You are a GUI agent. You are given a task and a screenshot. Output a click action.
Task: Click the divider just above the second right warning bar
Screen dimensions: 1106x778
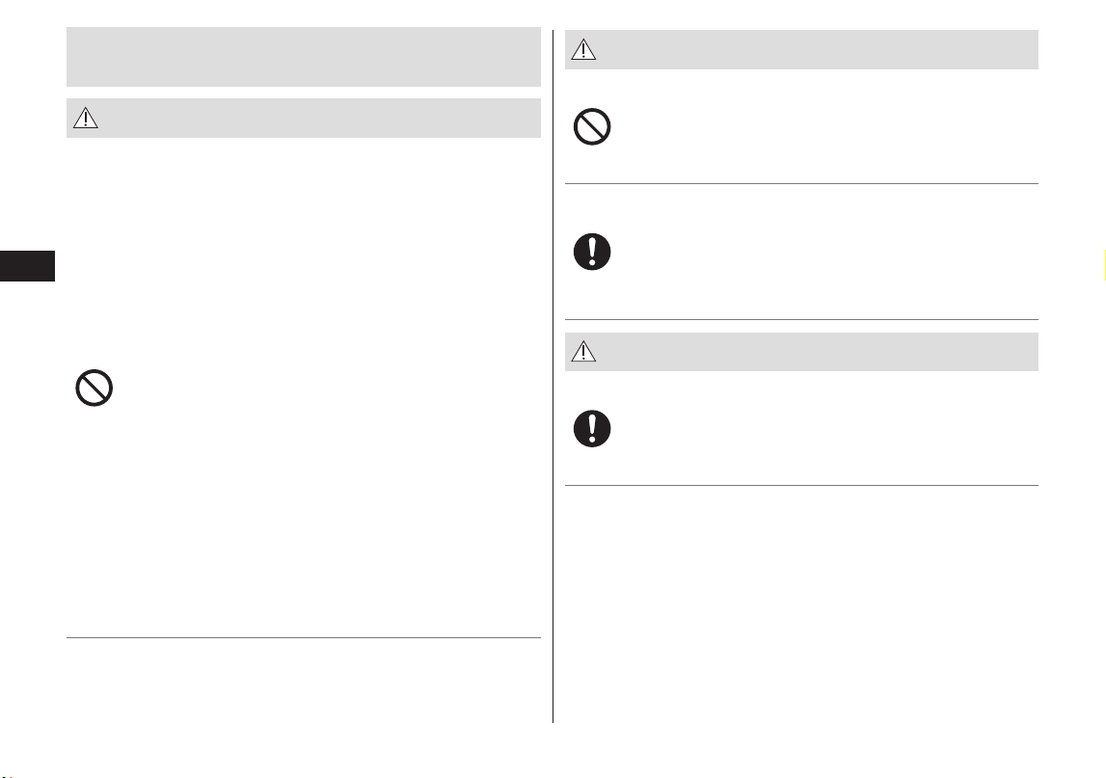801,319
